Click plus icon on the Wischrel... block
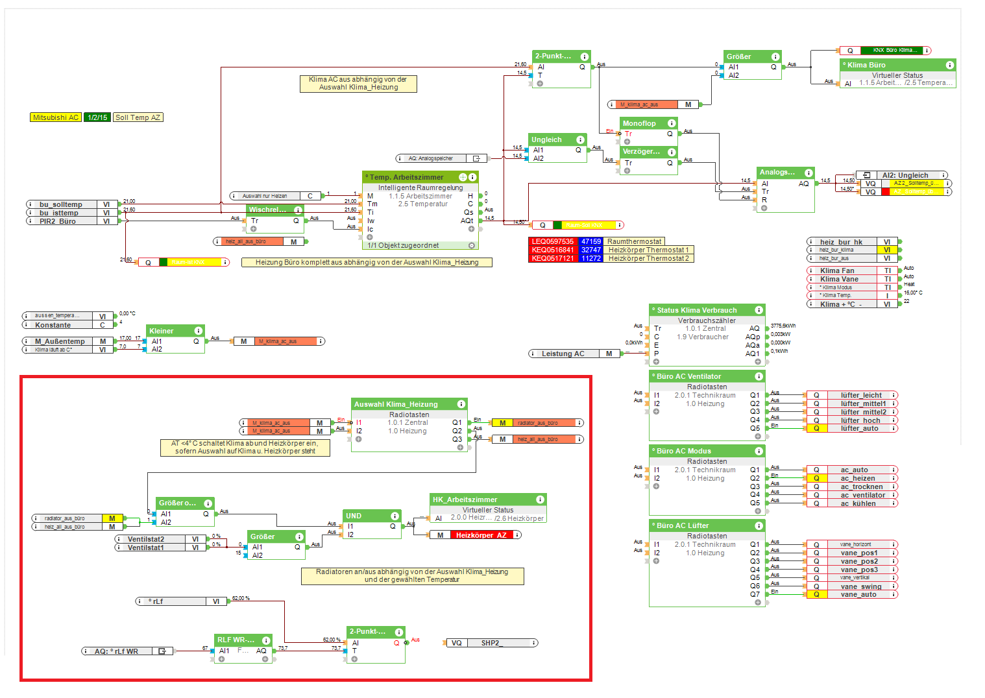The image size is (985, 698). pos(254,229)
